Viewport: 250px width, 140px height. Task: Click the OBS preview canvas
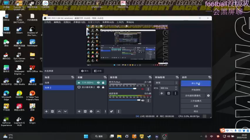point(127,45)
